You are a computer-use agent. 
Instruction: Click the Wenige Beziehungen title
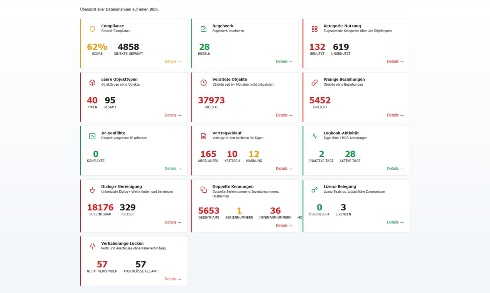pos(344,79)
